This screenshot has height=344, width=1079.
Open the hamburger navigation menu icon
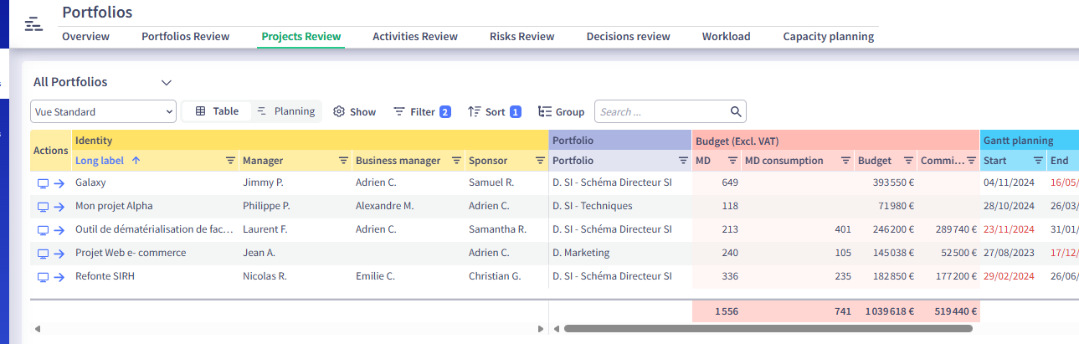33,23
